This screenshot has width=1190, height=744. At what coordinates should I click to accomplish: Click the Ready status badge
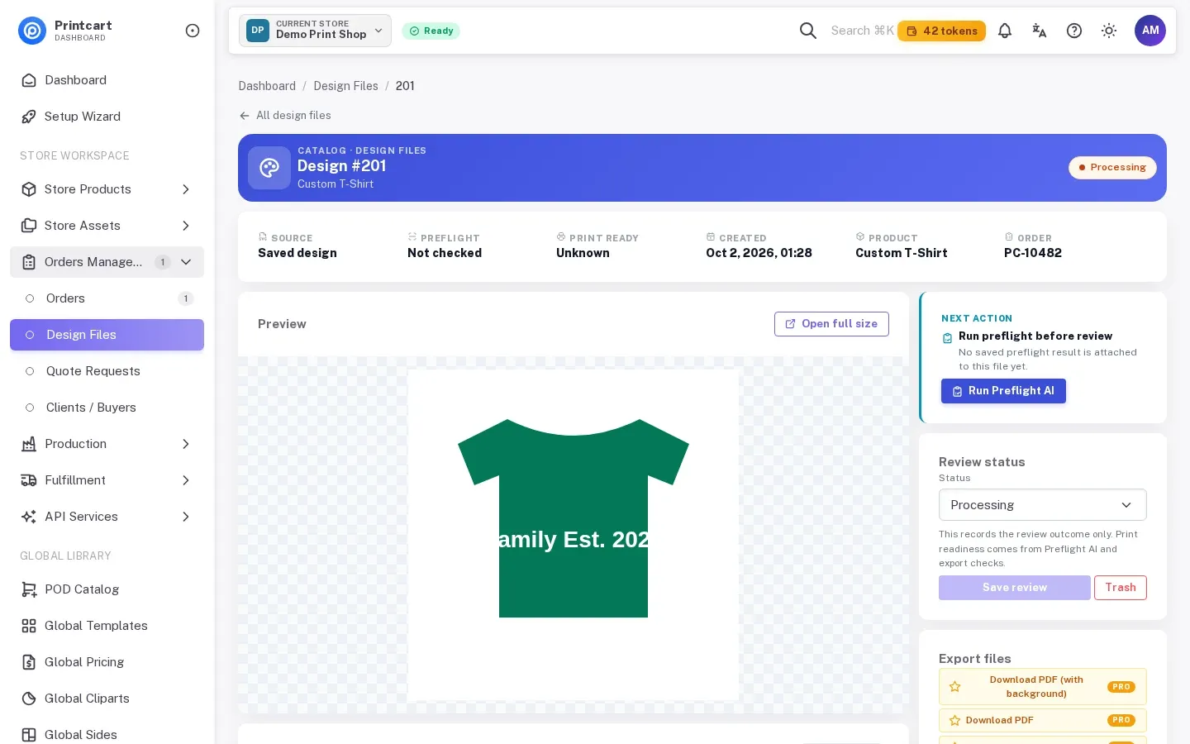431,31
